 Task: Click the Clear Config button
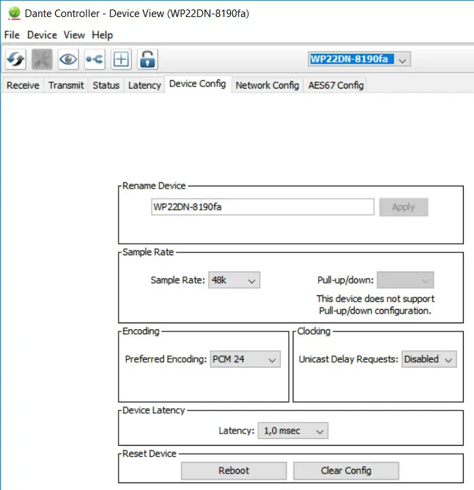pos(346,471)
